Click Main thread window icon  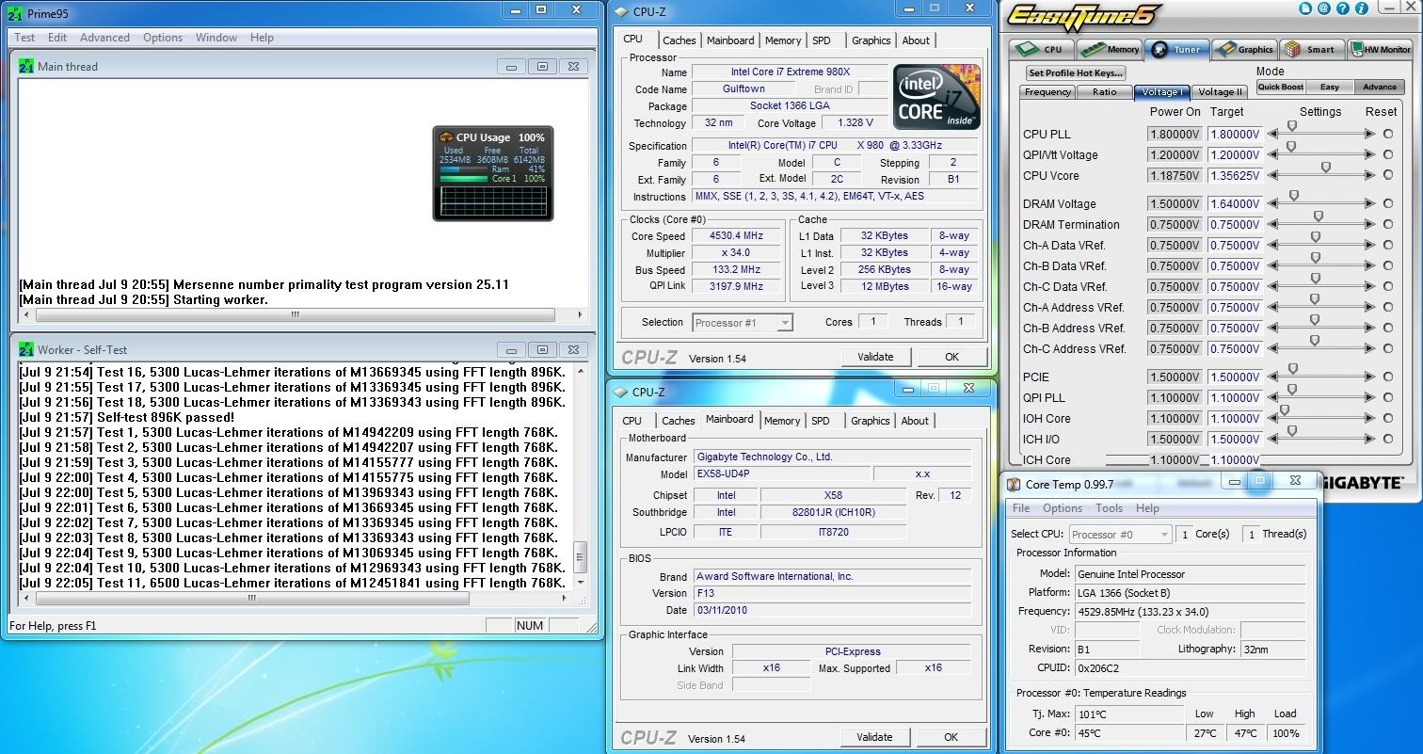pos(26,66)
